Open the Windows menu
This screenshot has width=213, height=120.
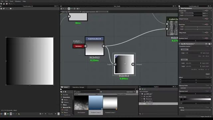(18, 1)
